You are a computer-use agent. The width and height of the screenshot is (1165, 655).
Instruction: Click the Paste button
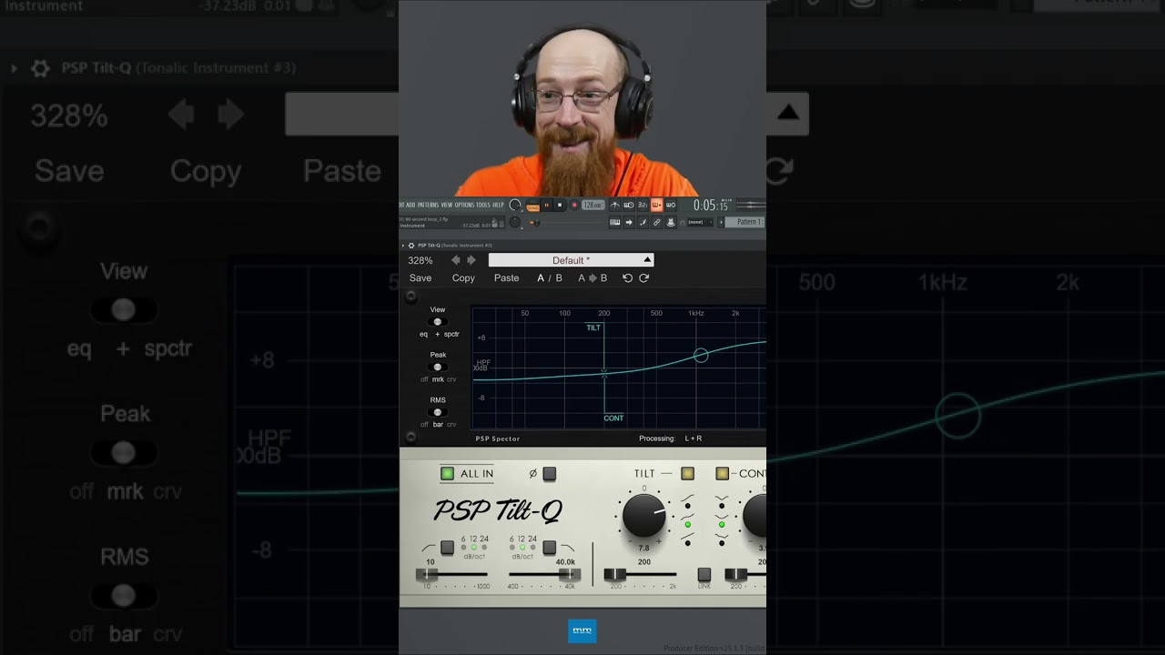(x=507, y=278)
